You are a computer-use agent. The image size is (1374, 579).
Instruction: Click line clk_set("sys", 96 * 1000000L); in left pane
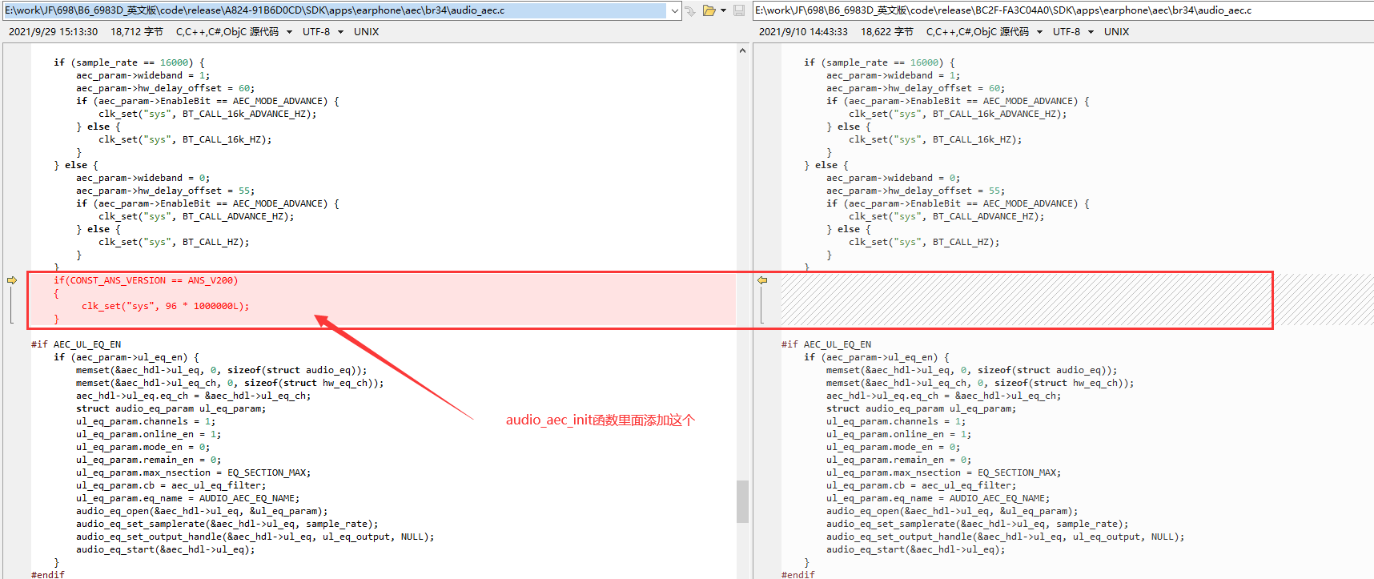pos(165,306)
